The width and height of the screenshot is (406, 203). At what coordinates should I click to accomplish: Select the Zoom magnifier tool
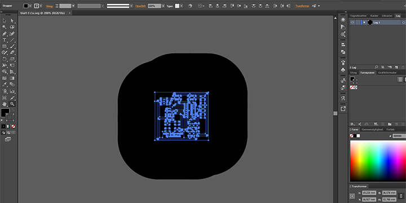click(x=12, y=104)
